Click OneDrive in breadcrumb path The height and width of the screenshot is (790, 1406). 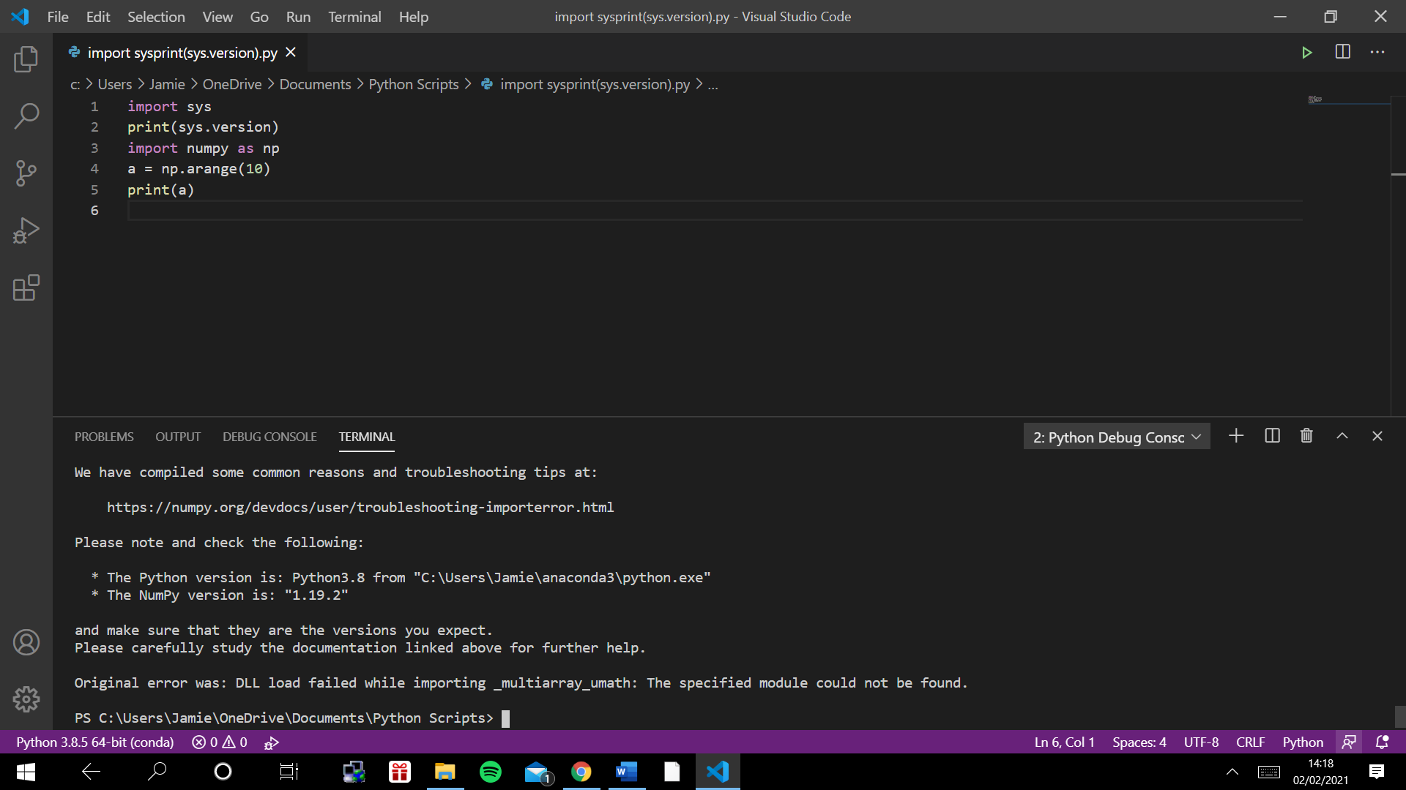click(x=232, y=84)
